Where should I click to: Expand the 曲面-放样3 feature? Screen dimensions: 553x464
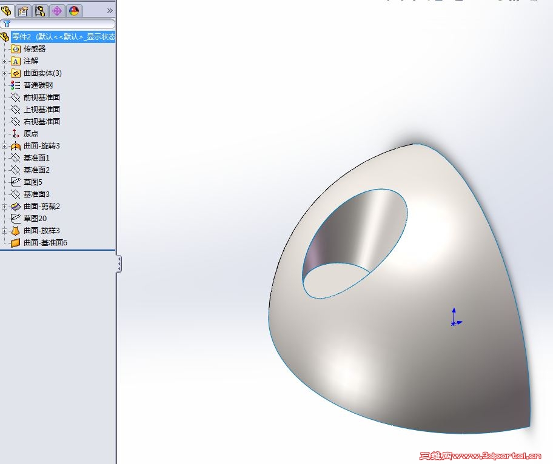tap(4, 231)
